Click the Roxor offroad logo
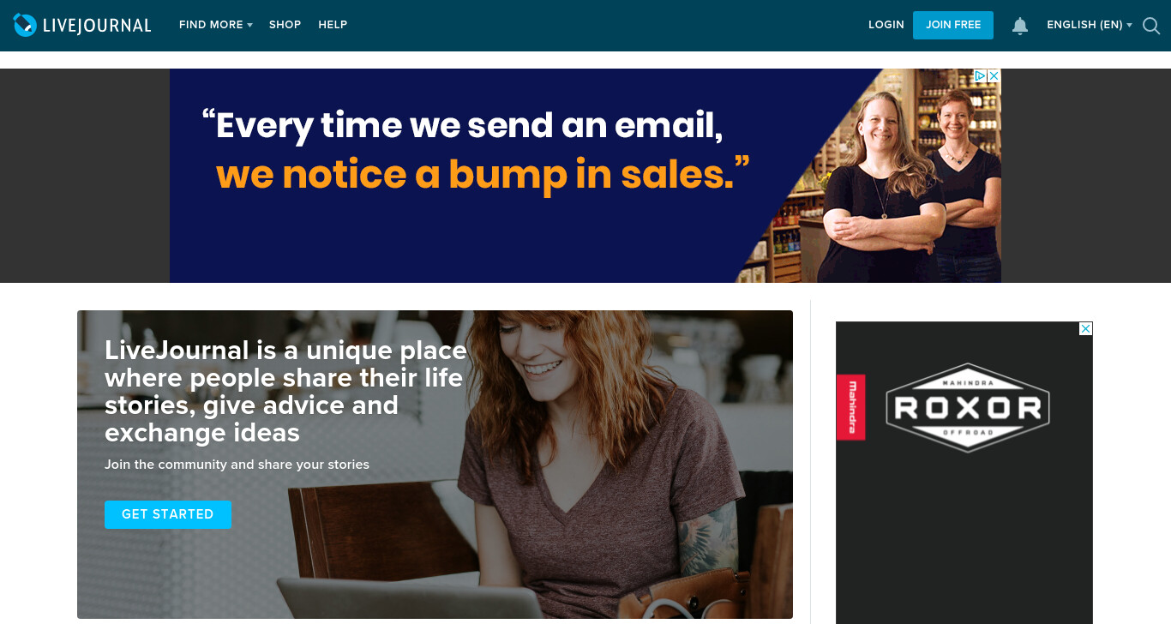The width and height of the screenshot is (1171, 624). point(967,407)
